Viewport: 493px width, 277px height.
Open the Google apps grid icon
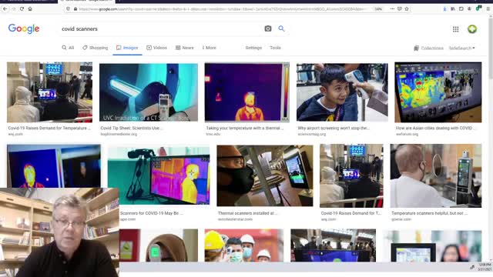(455, 29)
